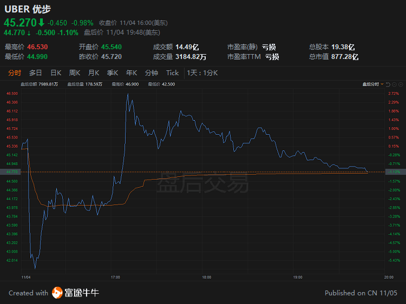Screen dimensions: 406x304
Task: Select the 分时 tab
Action: (15, 73)
